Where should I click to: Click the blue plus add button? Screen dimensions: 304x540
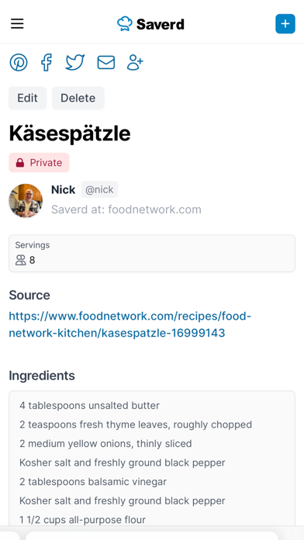pos(285,24)
